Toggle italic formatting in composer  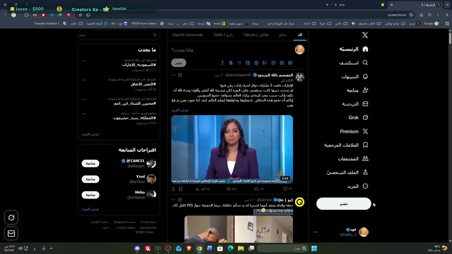pyautogui.click(x=222, y=63)
